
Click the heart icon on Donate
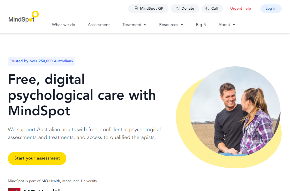click(178, 9)
